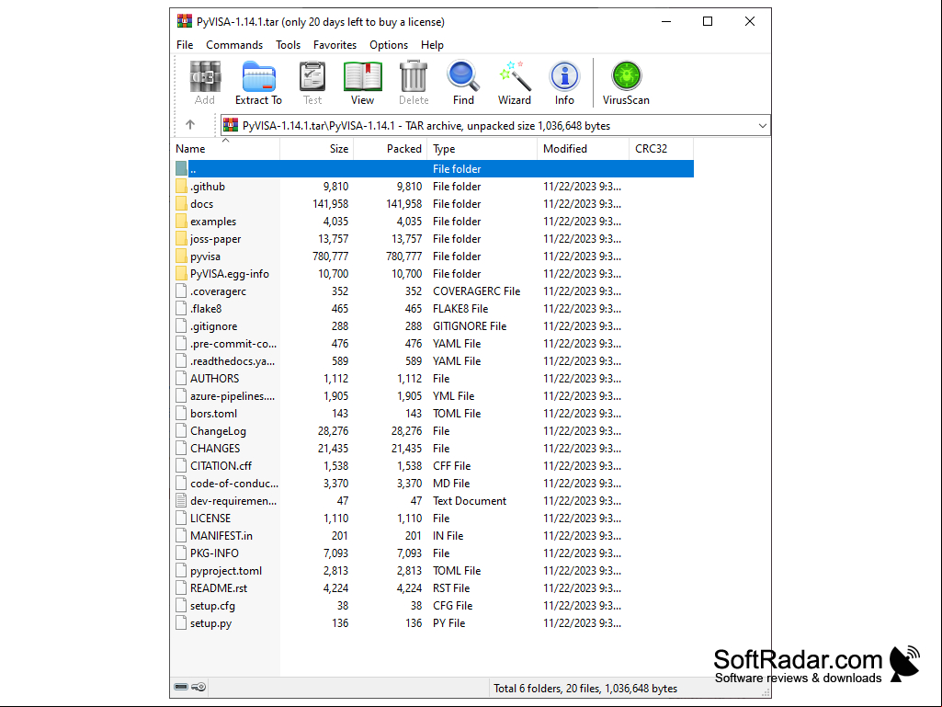Click the examples folder icon
The image size is (942, 707).
181,222
